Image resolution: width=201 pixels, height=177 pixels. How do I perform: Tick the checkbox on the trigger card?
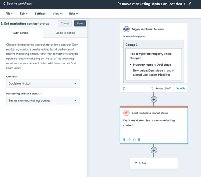click(x=124, y=89)
